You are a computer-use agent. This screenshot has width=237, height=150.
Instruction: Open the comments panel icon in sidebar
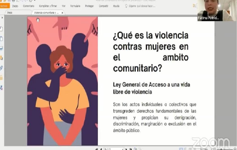[1, 58]
